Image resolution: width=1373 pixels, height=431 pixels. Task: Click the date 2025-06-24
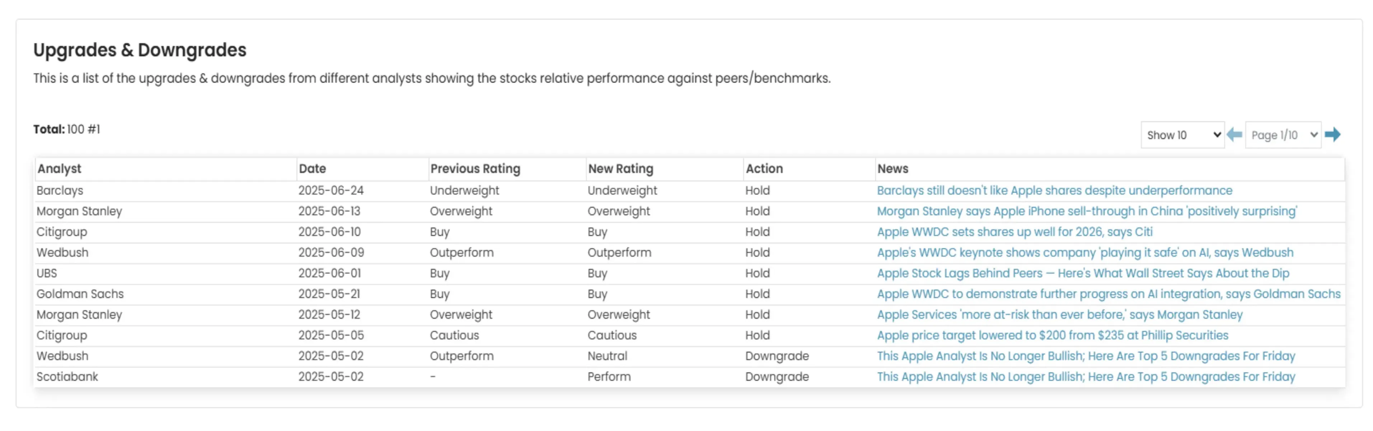(331, 191)
